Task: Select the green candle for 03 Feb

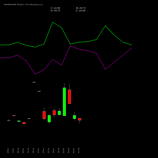Action: (x=75, y=117)
